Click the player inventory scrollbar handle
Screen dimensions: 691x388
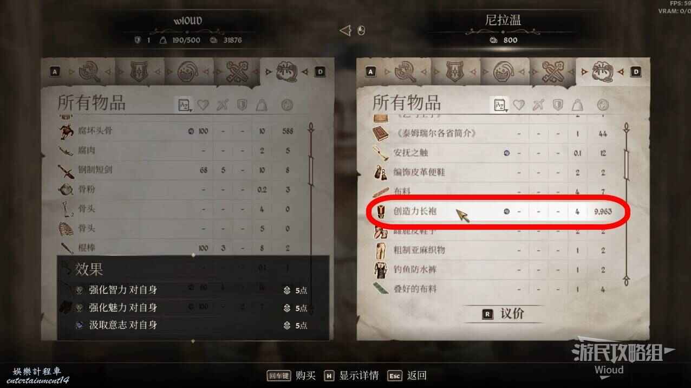[311, 170]
